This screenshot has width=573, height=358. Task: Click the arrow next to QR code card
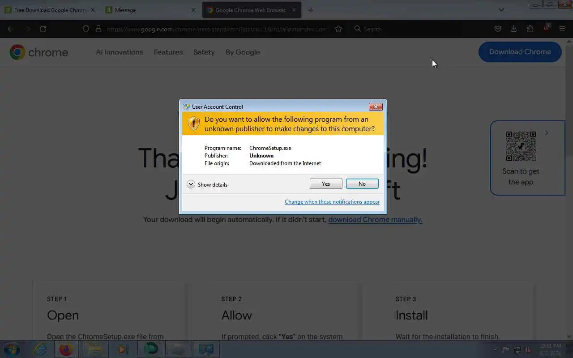click(x=547, y=133)
